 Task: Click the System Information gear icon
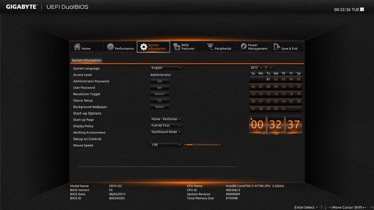143,47
